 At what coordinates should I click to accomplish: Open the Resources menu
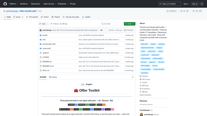coord(36,4)
